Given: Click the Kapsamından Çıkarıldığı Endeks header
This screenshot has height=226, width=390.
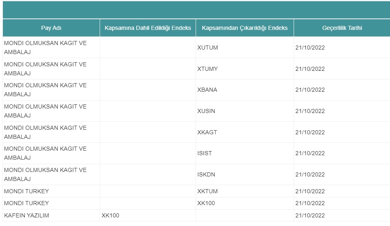Looking at the screenshot, I should [245, 28].
